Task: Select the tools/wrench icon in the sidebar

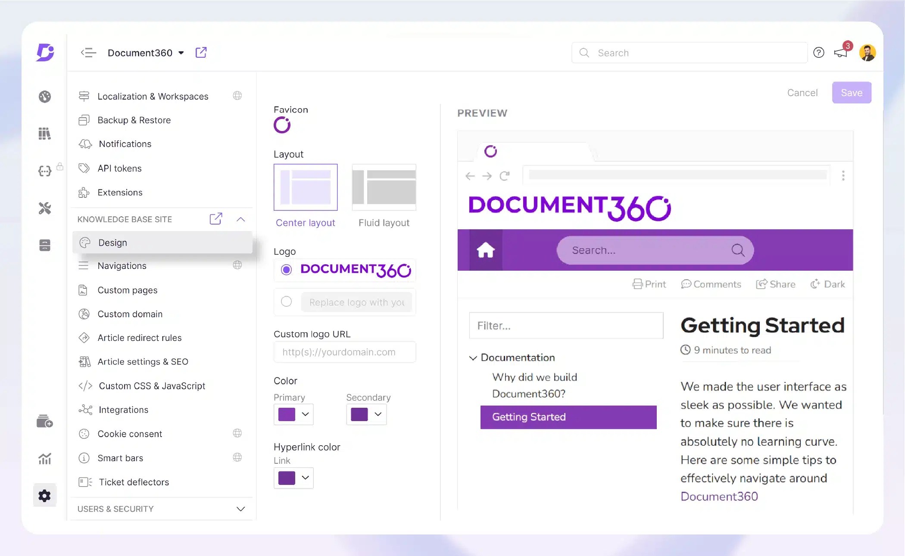Action: pos(44,209)
